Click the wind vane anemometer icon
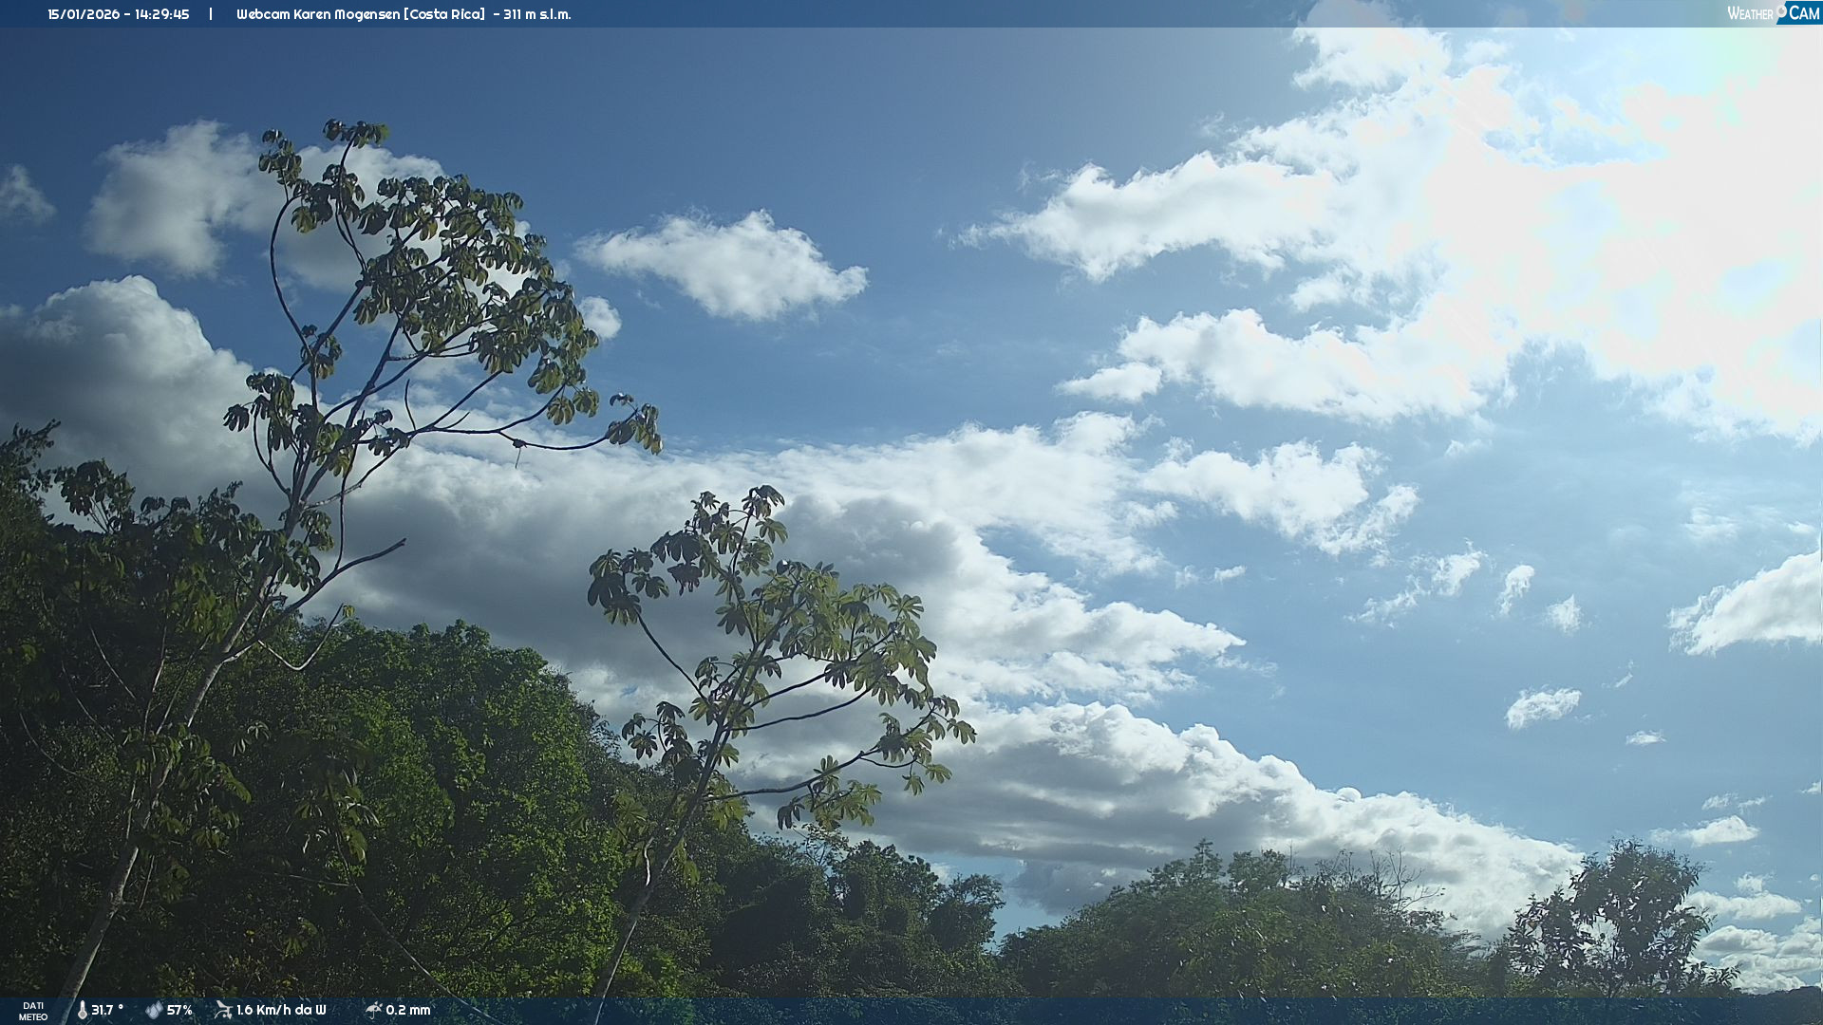Viewport: 1823px width, 1025px height. click(223, 1010)
